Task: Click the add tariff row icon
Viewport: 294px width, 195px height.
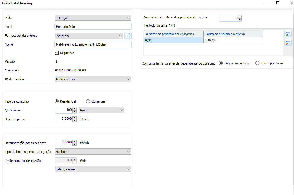Action: point(287,34)
